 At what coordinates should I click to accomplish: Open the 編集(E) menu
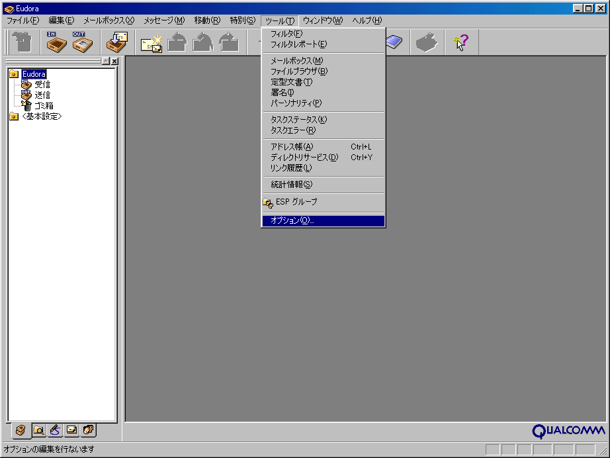61,21
